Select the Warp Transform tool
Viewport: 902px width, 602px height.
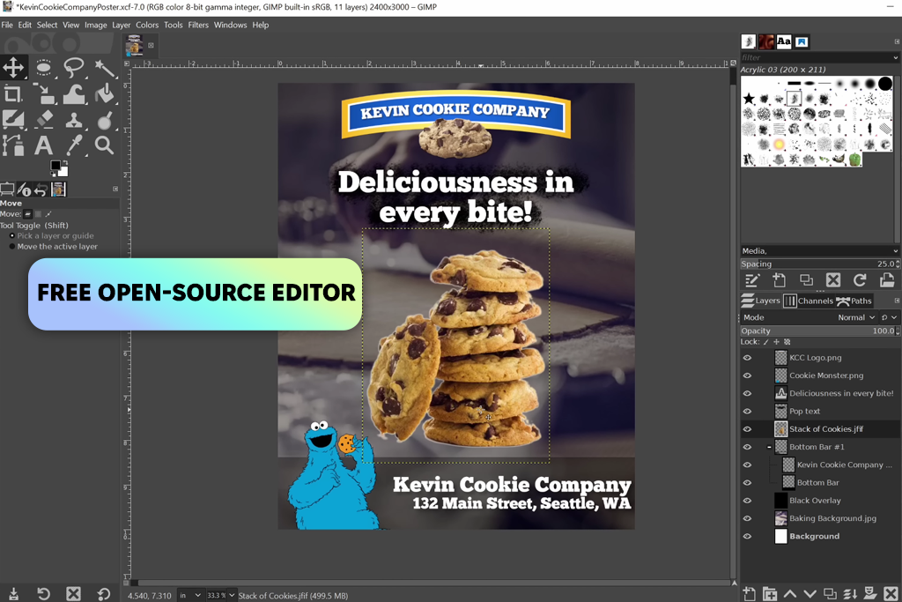click(74, 93)
